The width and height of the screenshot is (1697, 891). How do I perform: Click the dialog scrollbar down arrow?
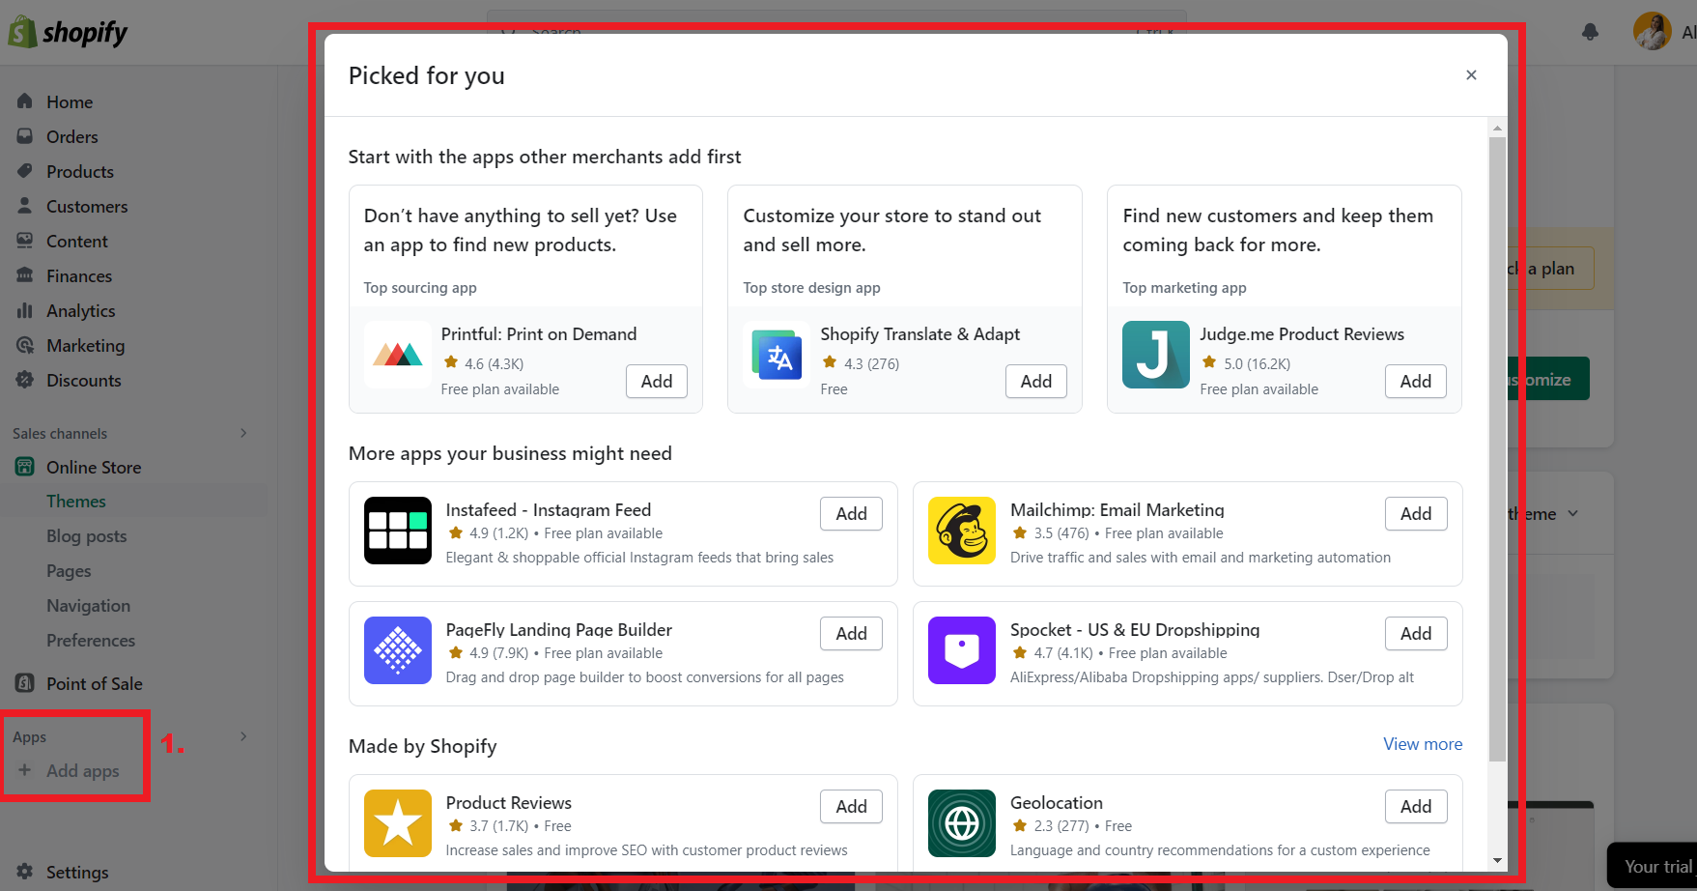(x=1497, y=861)
